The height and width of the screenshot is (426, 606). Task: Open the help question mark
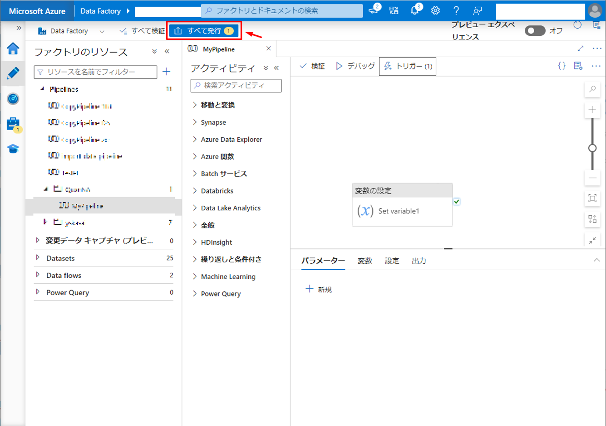coord(456,10)
